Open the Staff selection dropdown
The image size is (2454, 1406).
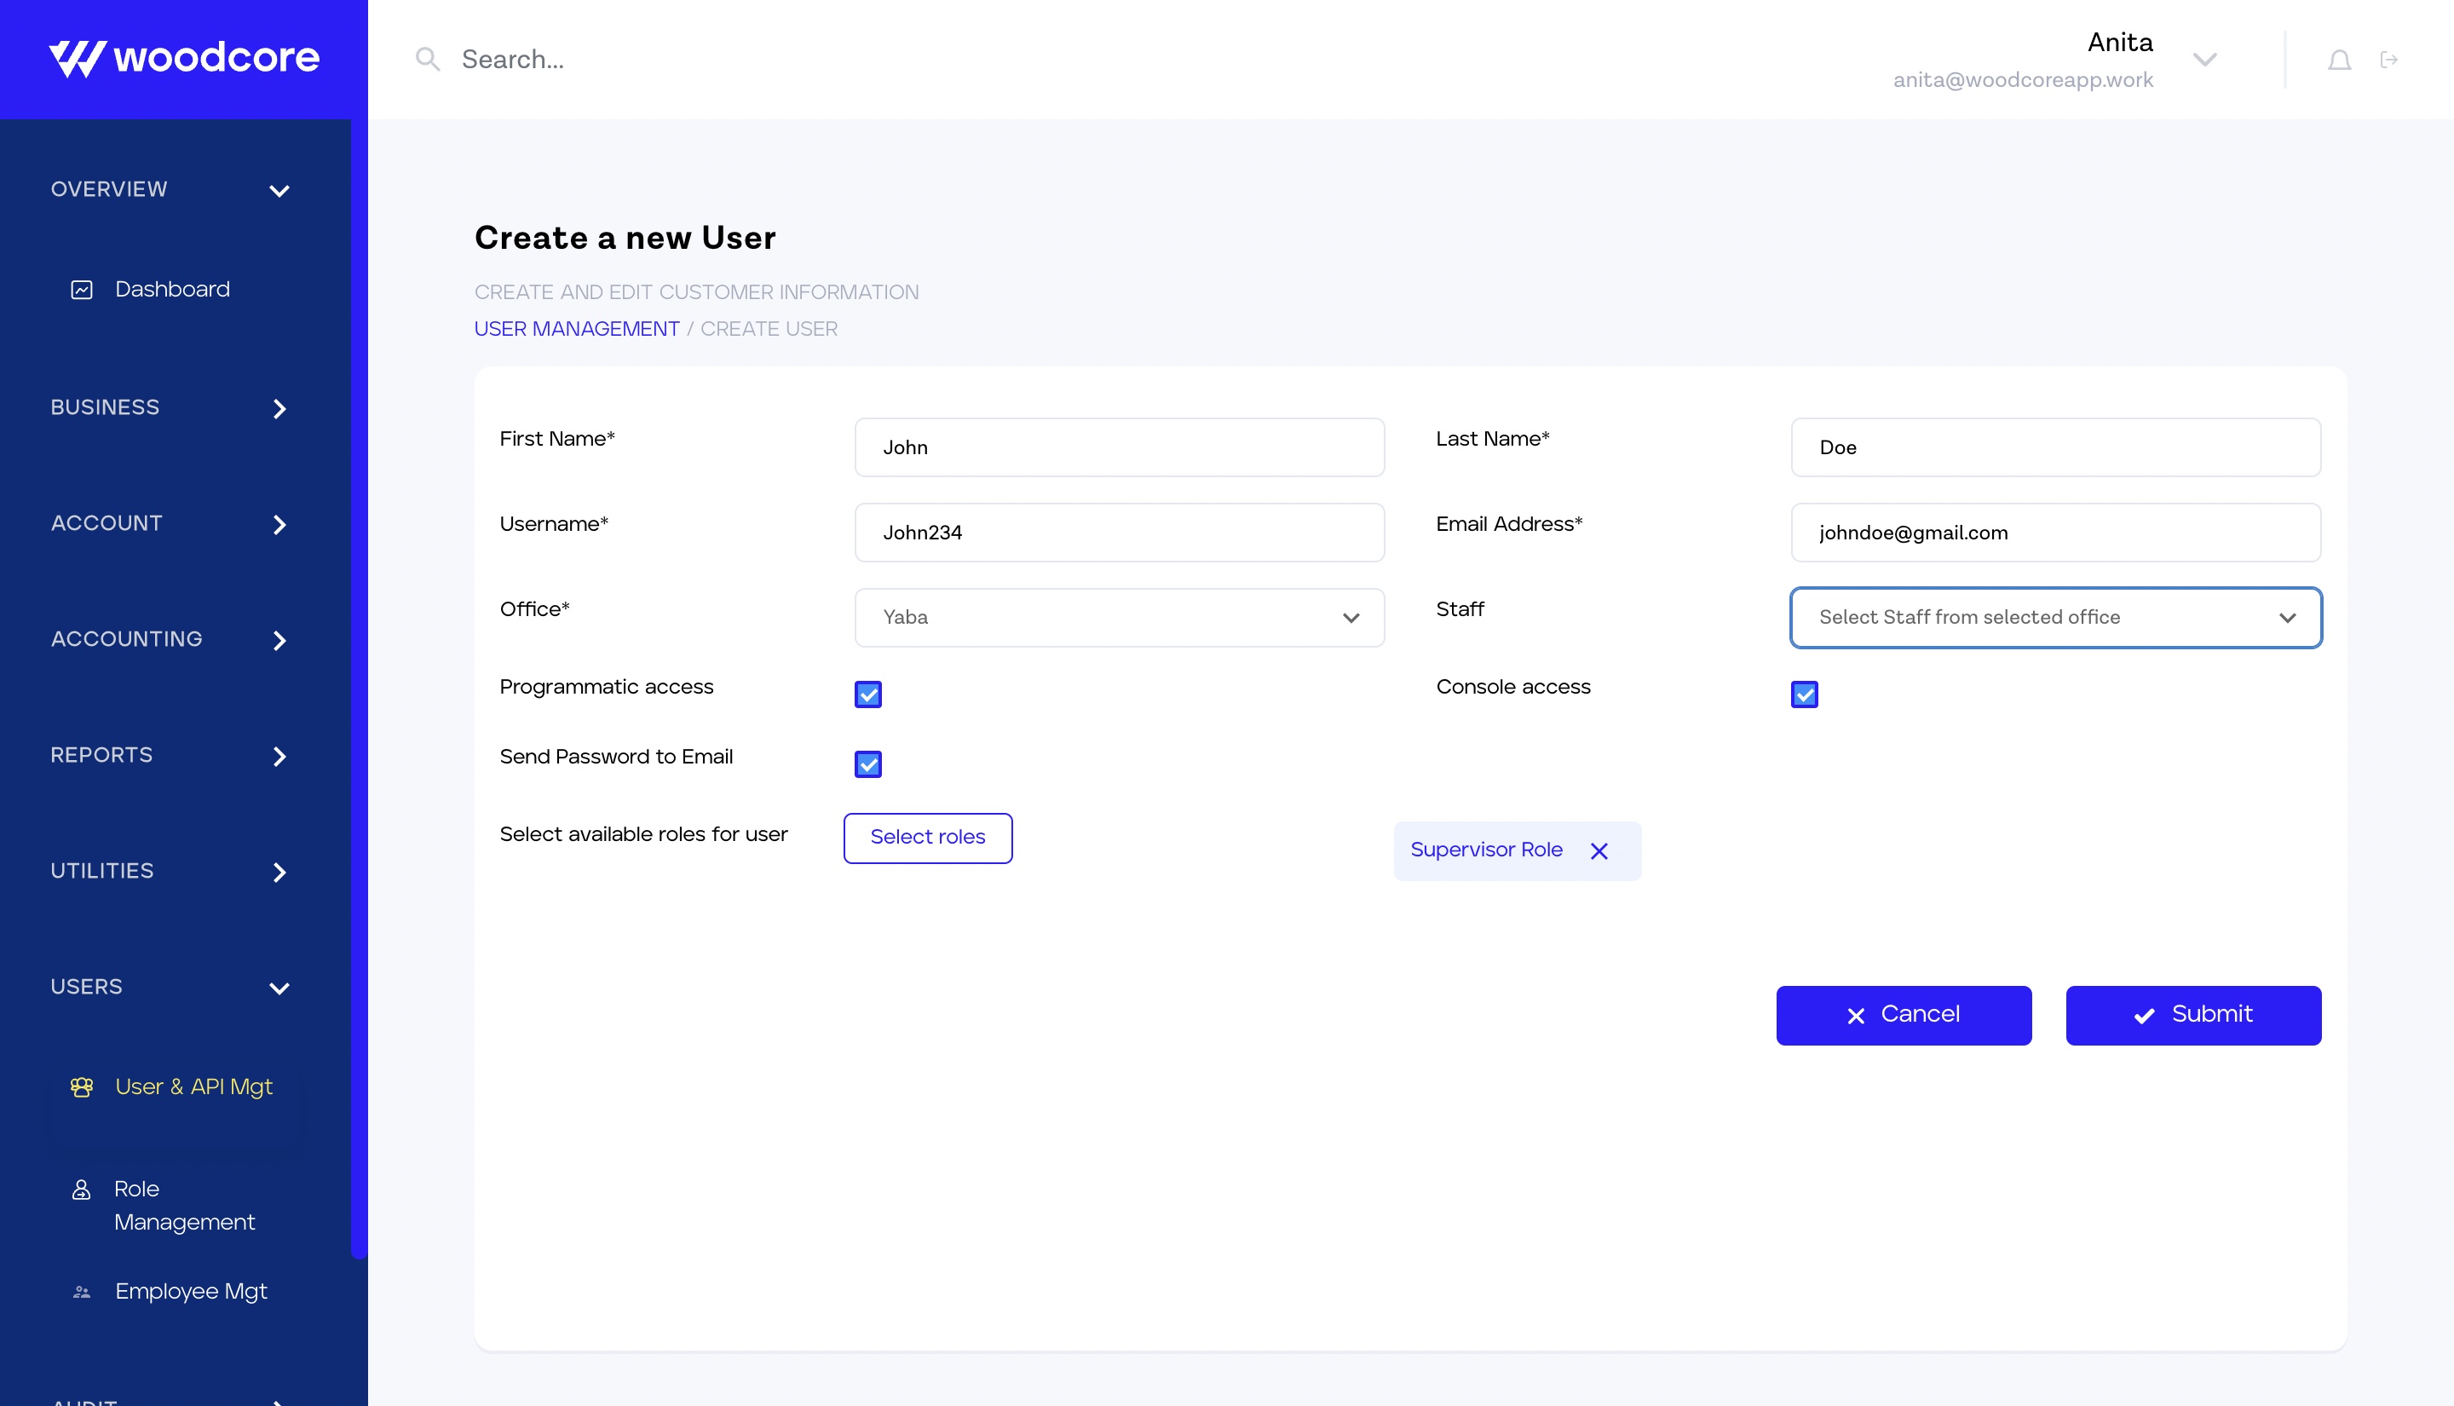(x=2054, y=618)
